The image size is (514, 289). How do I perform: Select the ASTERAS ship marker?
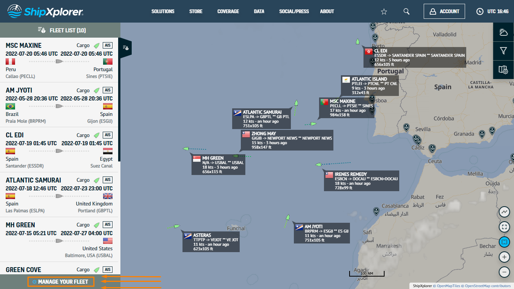click(177, 226)
